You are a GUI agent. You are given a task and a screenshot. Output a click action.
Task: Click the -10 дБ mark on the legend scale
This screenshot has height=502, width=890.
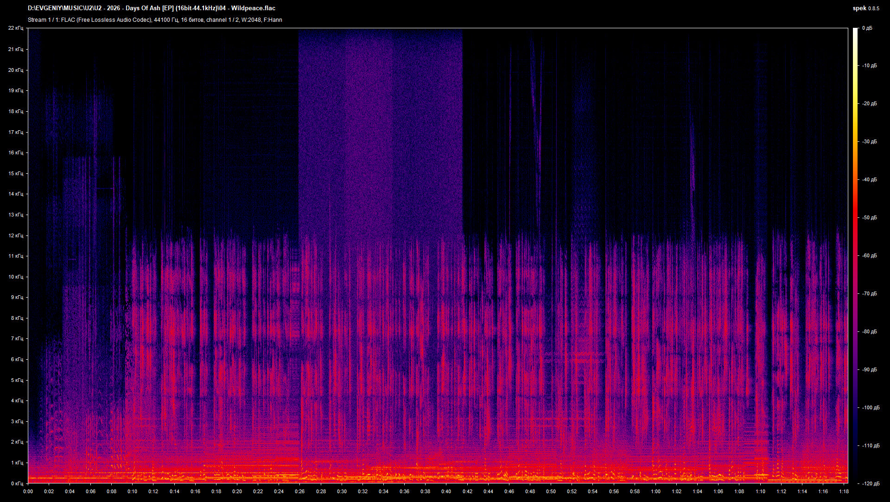(x=870, y=66)
